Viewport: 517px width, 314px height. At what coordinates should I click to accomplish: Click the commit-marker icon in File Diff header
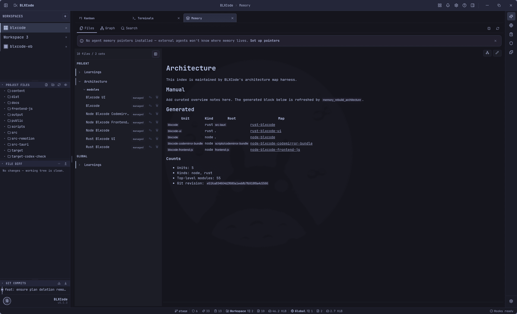(x=59, y=164)
